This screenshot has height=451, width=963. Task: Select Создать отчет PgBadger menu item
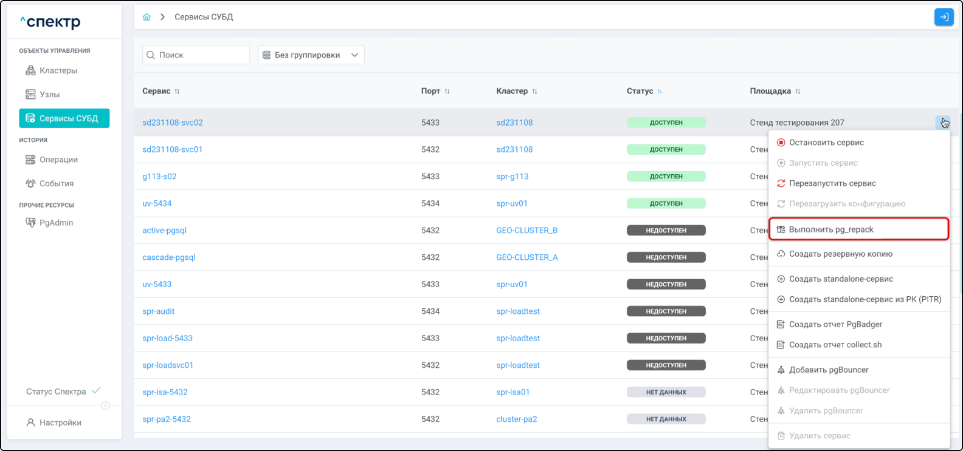[835, 324]
